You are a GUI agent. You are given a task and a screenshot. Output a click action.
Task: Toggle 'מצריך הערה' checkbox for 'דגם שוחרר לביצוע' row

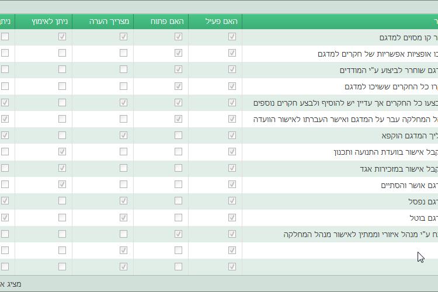point(123,69)
